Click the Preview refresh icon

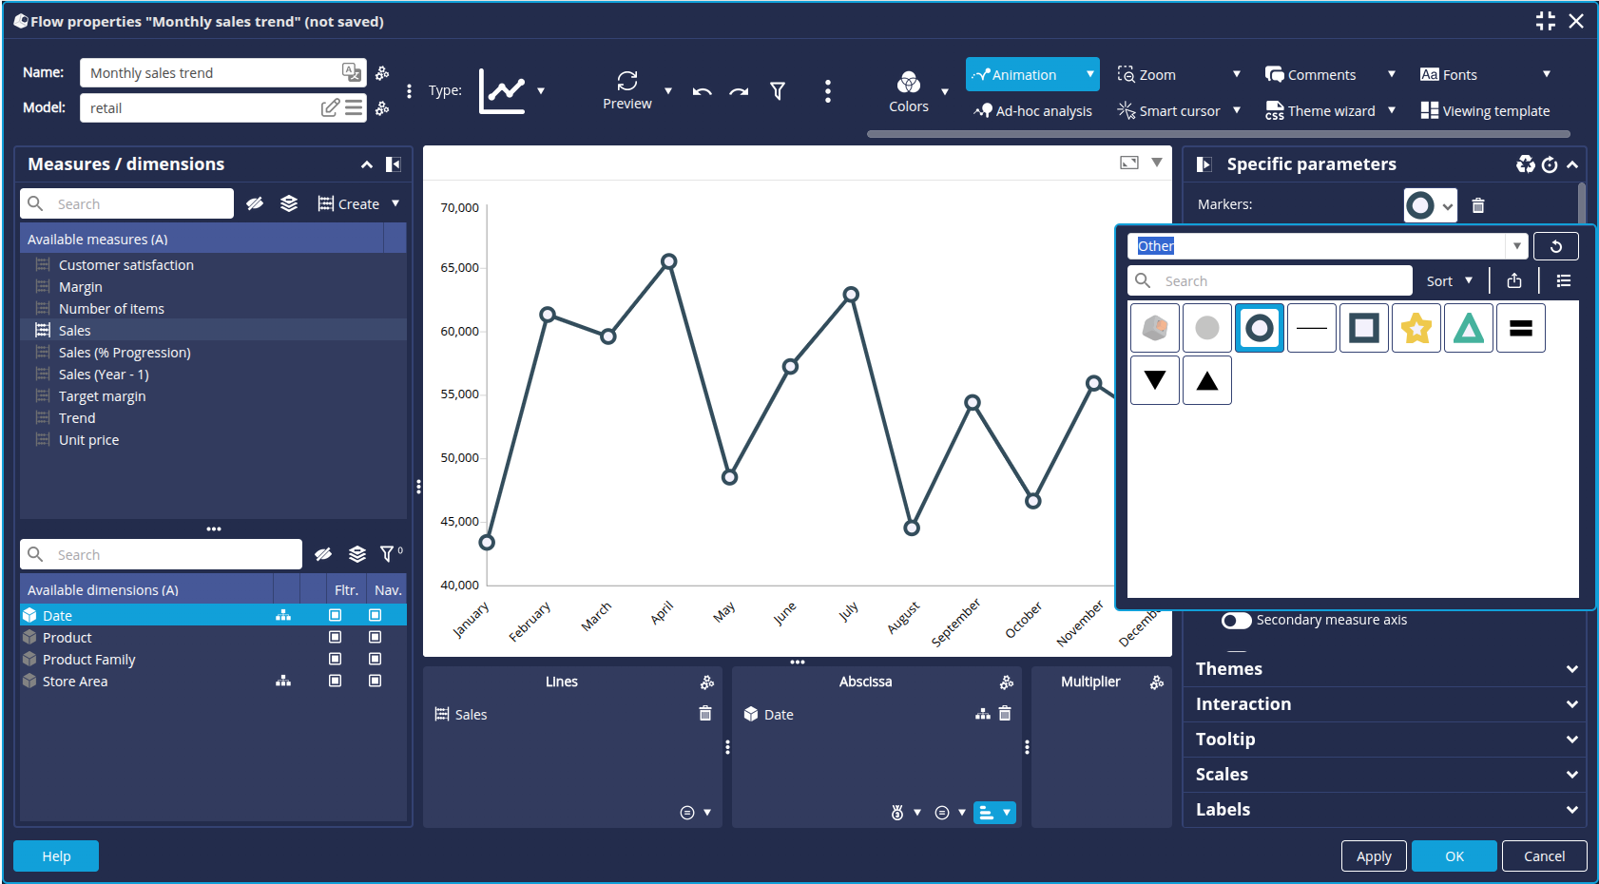point(626,82)
